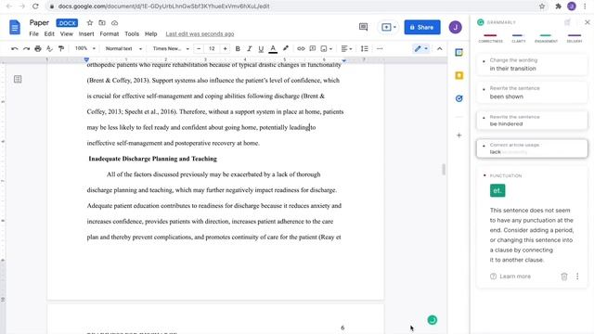Open the Edit menu

(49, 33)
